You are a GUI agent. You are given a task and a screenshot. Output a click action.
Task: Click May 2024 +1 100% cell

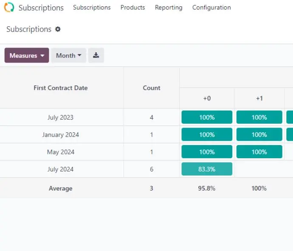point(259,151)
